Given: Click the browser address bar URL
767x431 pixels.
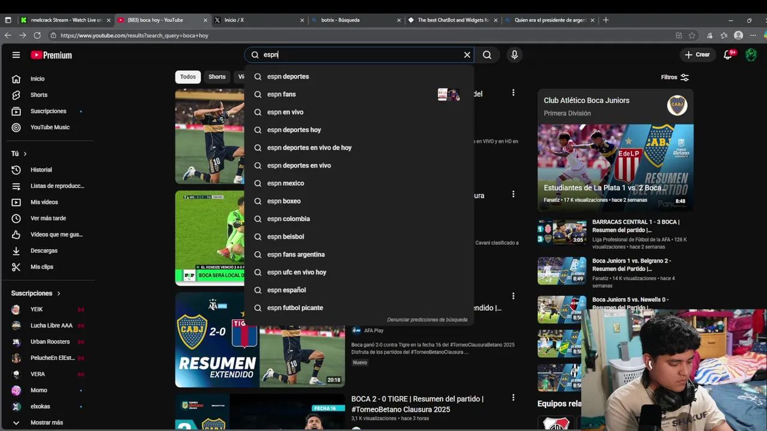Looking at the screenshot, I should [134, 36].
